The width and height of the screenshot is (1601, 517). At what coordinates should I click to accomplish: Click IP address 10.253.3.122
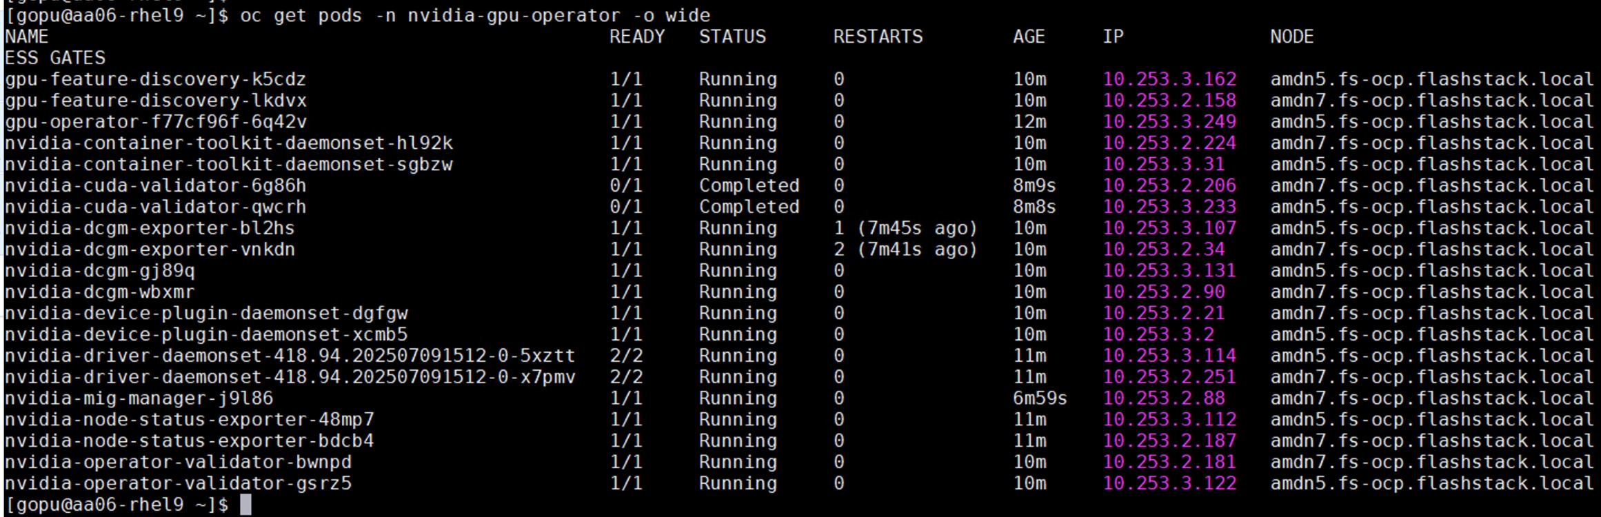tap(1169, 483)
